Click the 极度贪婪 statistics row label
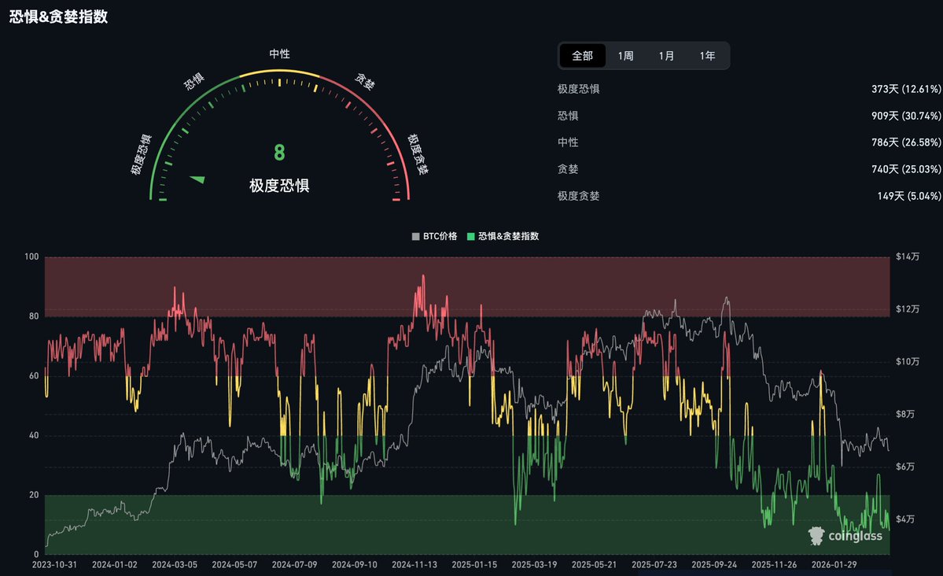Image resolution: width=943 pixels, height=576 pixels. click(x=578, y=196)
